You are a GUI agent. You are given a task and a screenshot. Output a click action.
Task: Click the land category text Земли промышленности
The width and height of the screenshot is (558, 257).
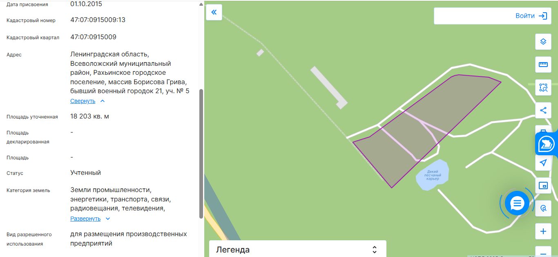[111, 190]
